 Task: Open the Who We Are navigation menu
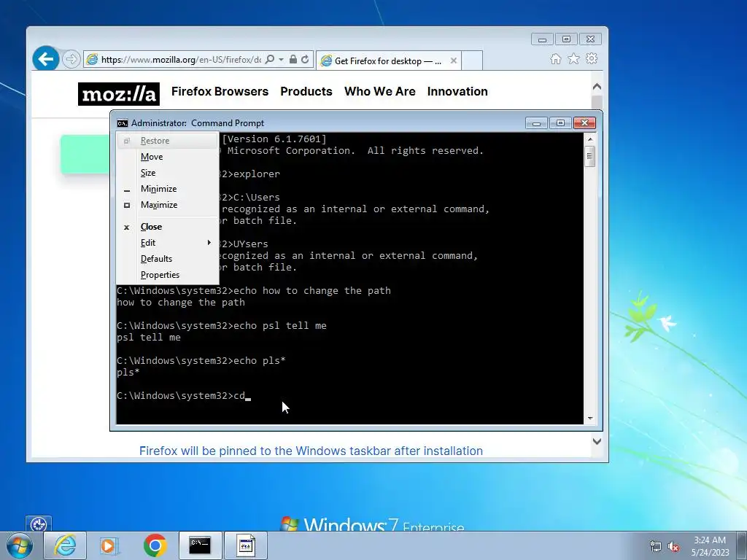coord(379,91)
